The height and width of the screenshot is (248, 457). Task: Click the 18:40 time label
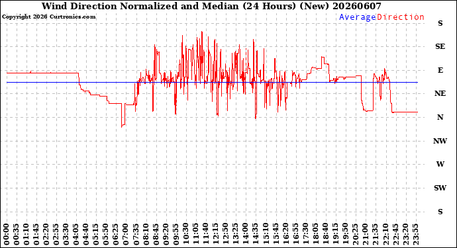(325, 234)
